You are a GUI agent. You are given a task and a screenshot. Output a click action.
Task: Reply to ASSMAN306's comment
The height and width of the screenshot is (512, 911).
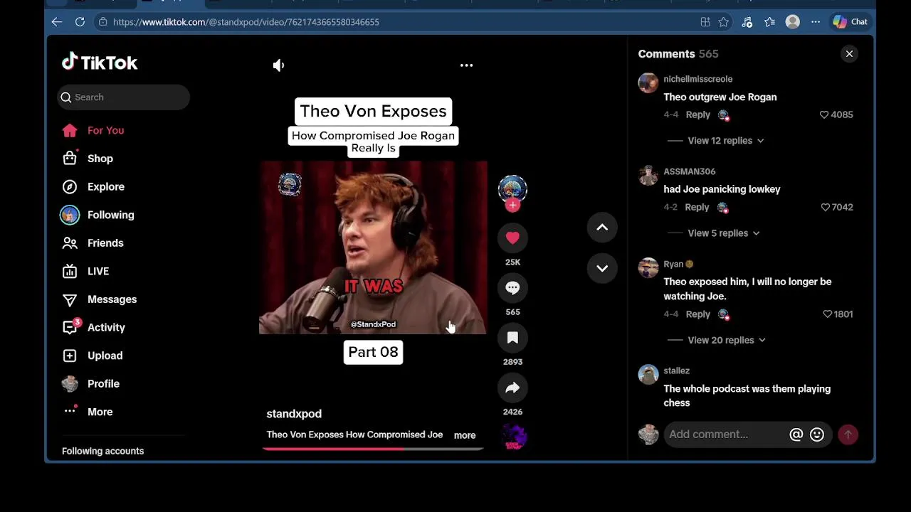[x=697, y=207]
